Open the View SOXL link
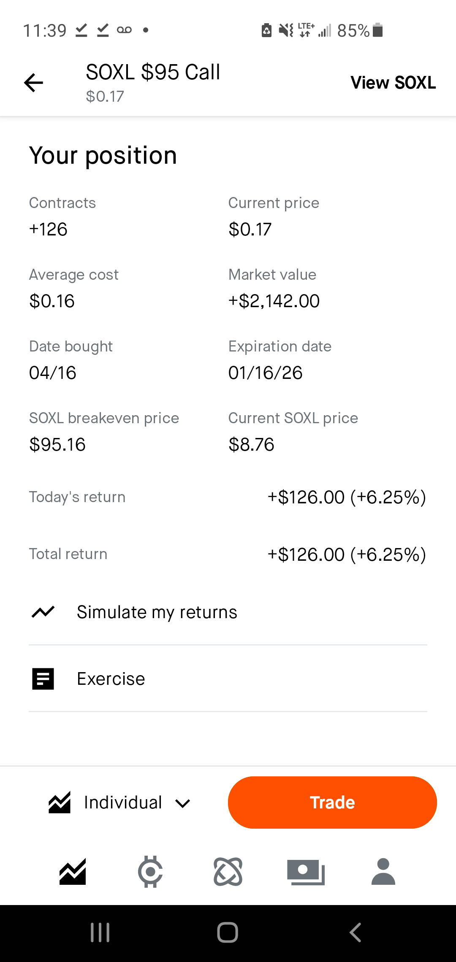456x962 pixels. pyautogui.click(x=393, y=83)
